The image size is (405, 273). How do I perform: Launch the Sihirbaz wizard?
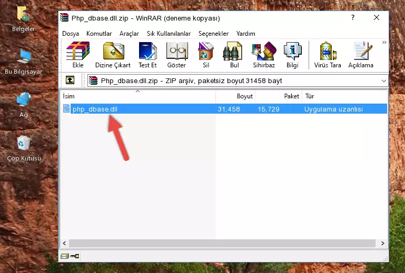(x=264, y=55)
